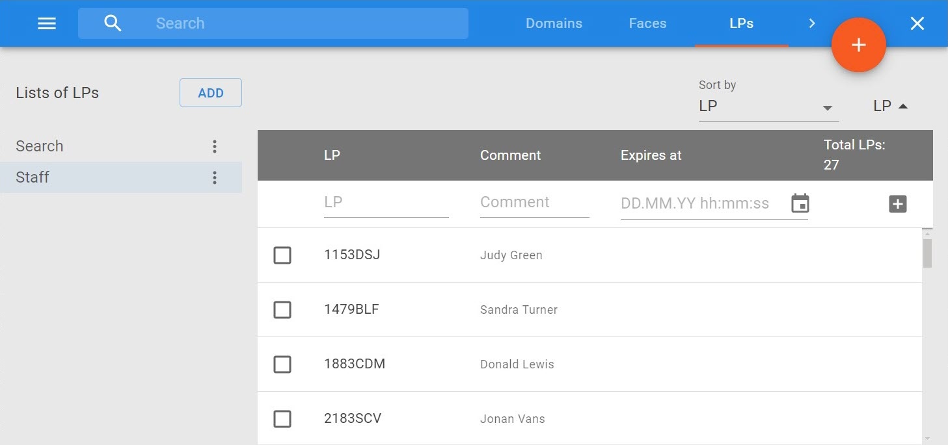
Task: Check the box for 1153DSJ
Action: click(282, 255)
